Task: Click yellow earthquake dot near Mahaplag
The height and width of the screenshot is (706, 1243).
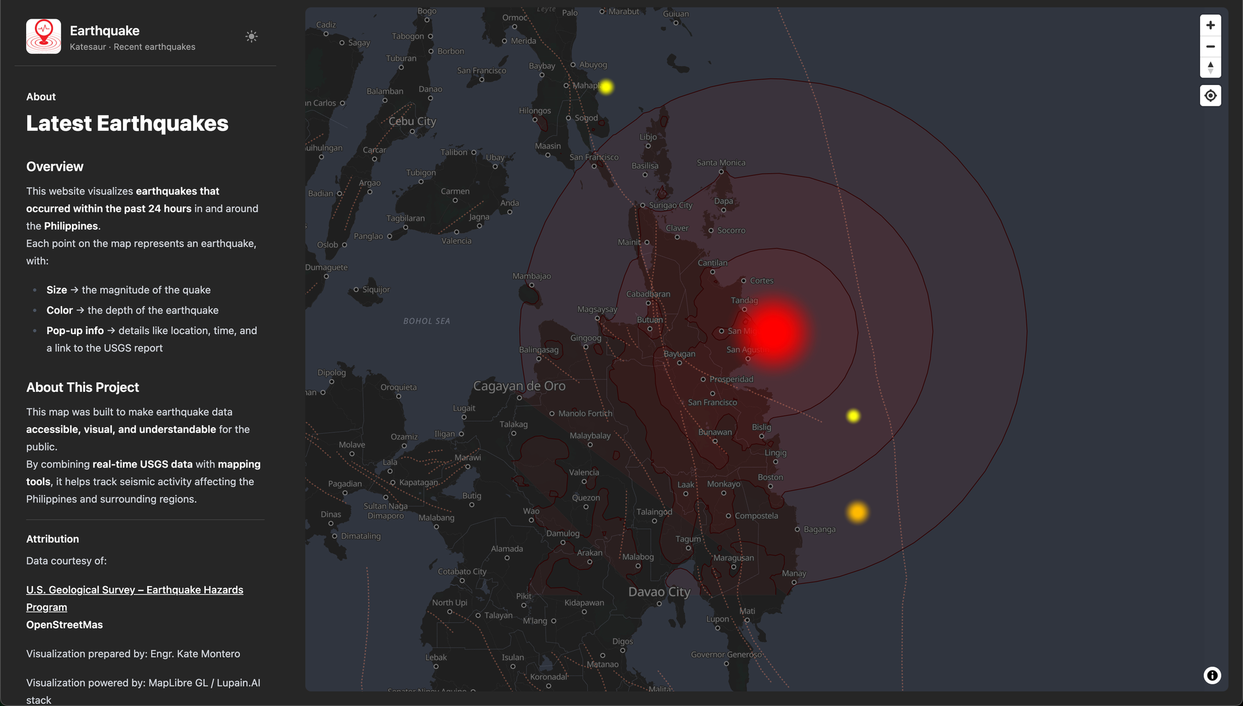Action: (x=606, y=87)
